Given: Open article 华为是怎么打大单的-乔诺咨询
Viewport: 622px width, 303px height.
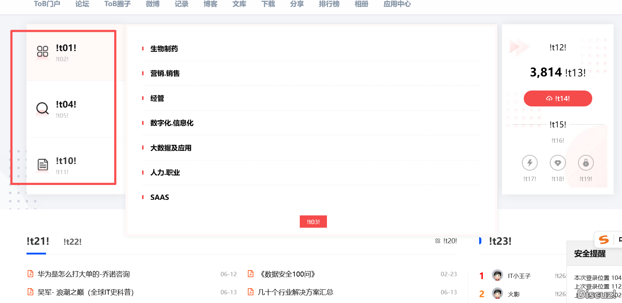Looking at the screenshot, I should tap(84, 274).
